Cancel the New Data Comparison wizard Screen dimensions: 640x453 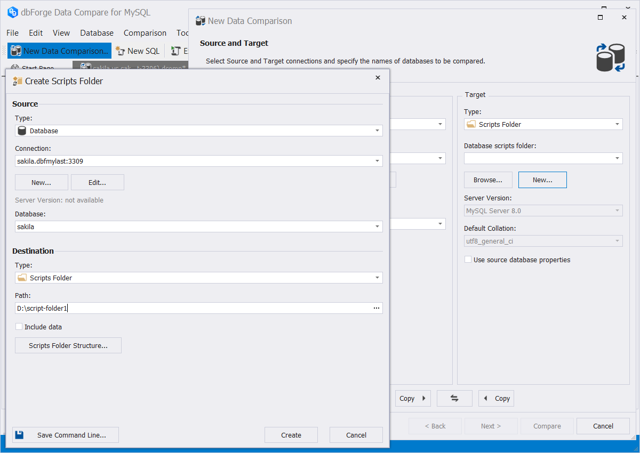coord(603,426)
